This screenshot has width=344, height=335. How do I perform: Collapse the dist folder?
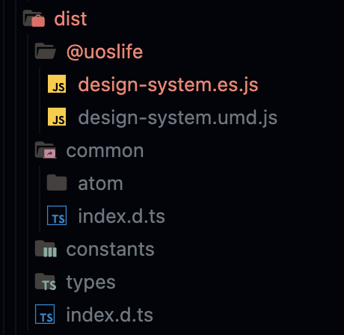(x=70, y=19)
